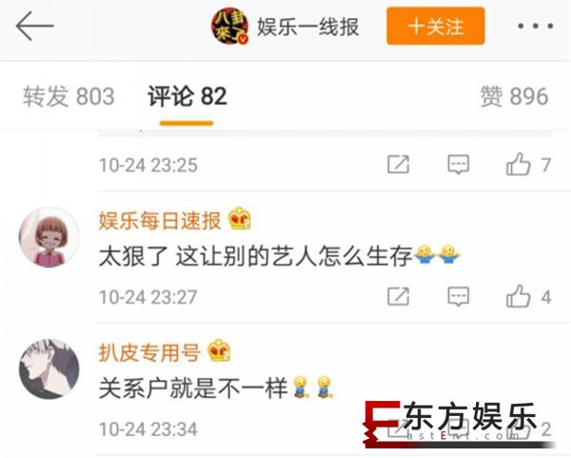The image size is (571, 458).
Task: Select the 评论 82 tab
Action: click(x=187, y=96)
